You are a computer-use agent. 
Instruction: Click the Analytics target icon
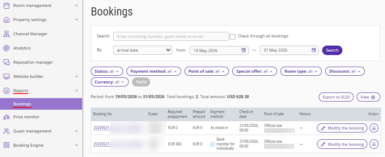tap(6, 48)
